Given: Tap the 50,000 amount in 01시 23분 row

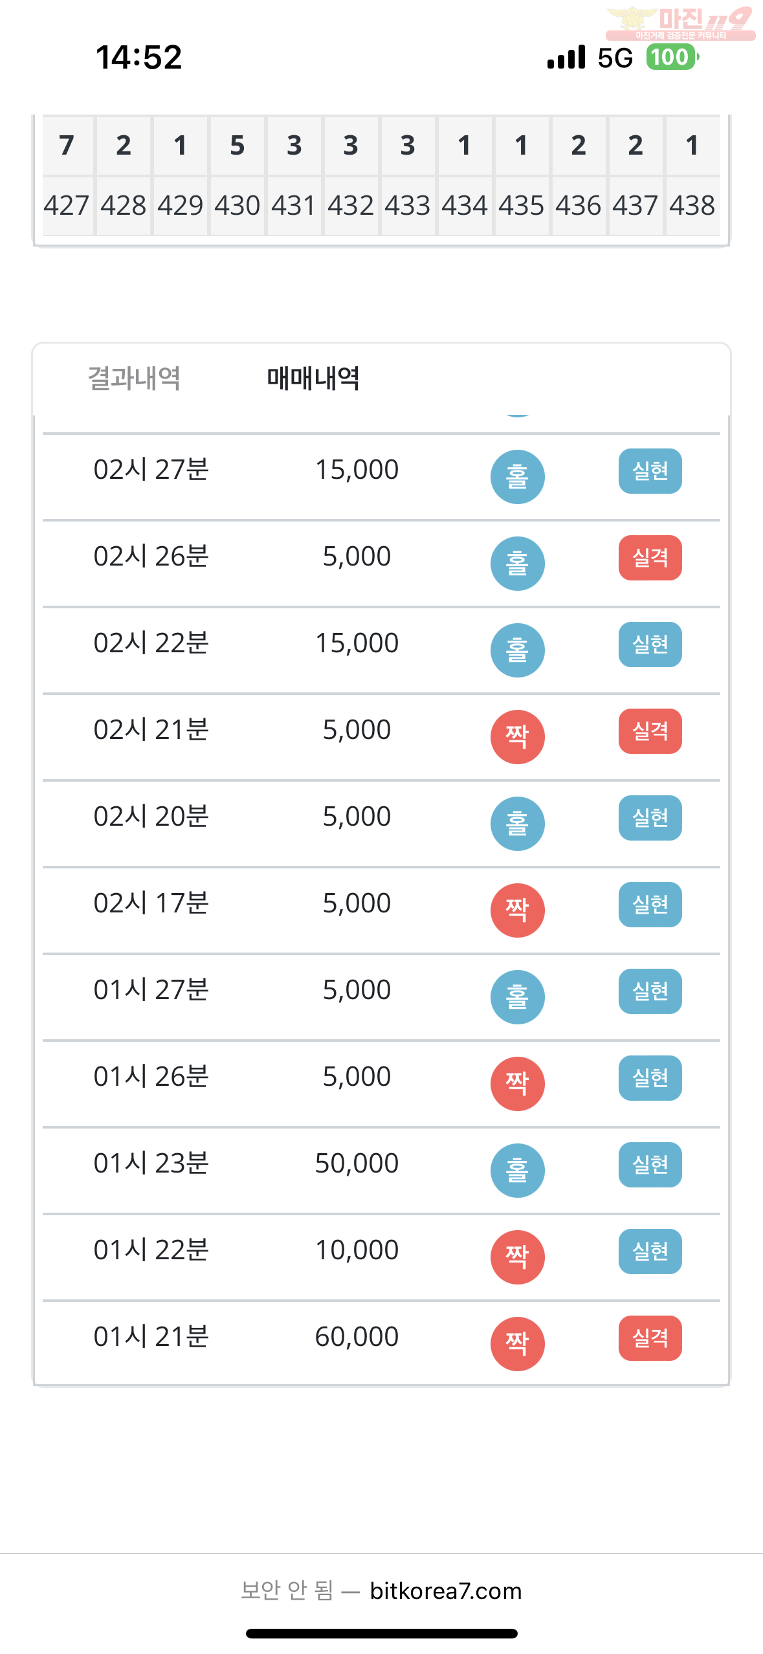Looking at the screenshot, I should pyautogui.click(x=357, y=1163).
